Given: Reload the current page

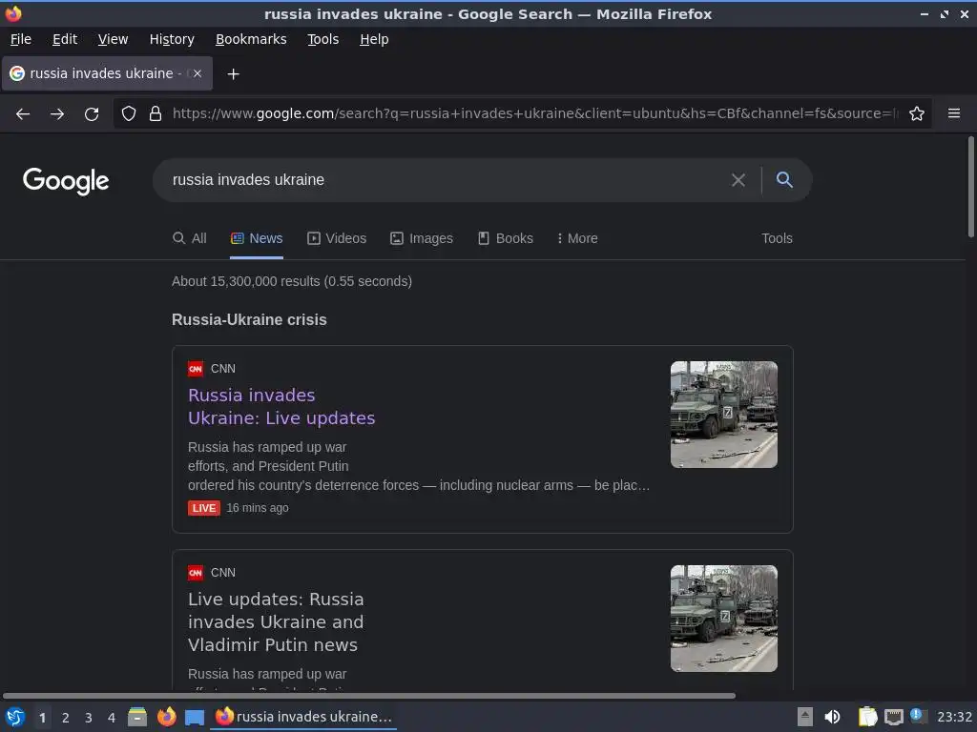Looking at the screenshot, I should tap(92, 114).
